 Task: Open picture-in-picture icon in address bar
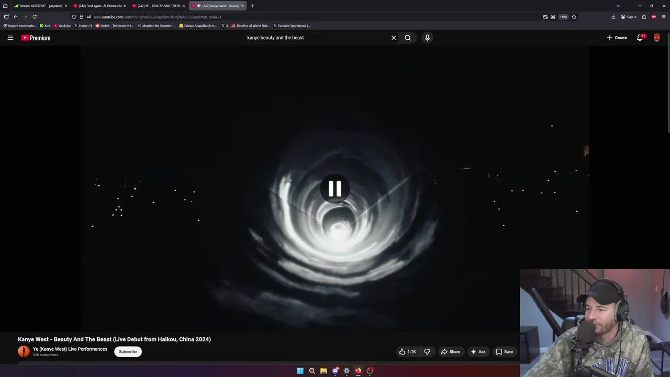tap(545, 17)
